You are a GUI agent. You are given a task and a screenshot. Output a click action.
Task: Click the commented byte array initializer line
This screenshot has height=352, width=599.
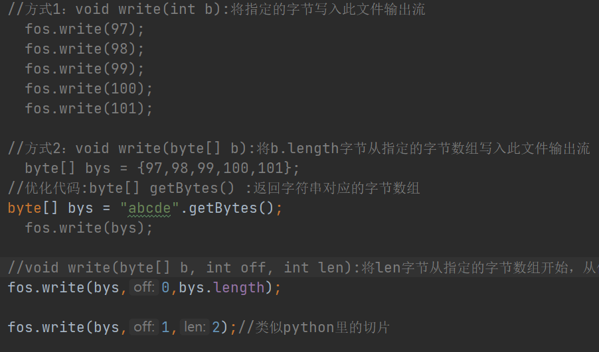coord(162,168)
